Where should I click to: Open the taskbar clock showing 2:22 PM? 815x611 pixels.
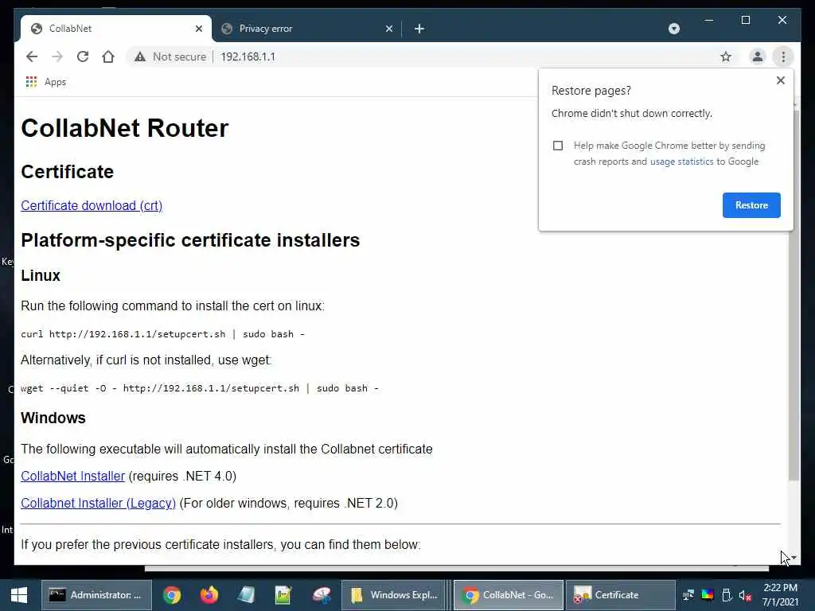click(x=780, y=595)
